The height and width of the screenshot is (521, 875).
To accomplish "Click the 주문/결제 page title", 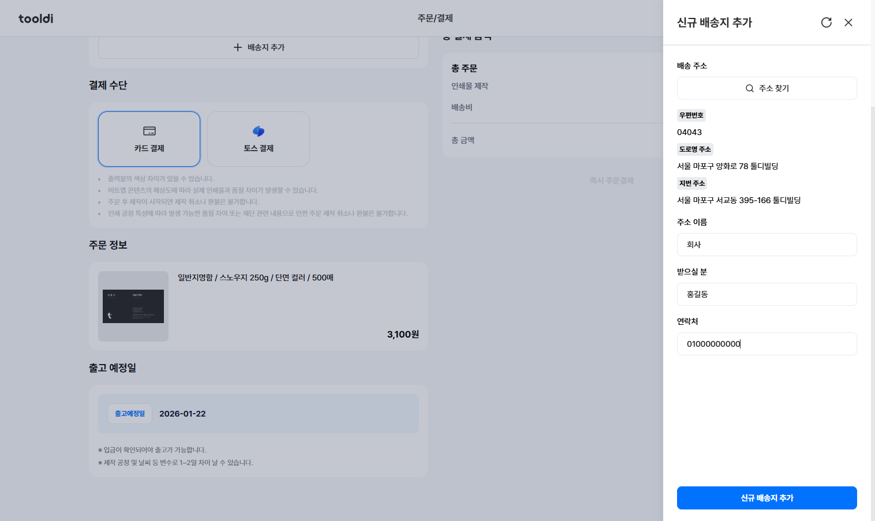I will [435, 18].
